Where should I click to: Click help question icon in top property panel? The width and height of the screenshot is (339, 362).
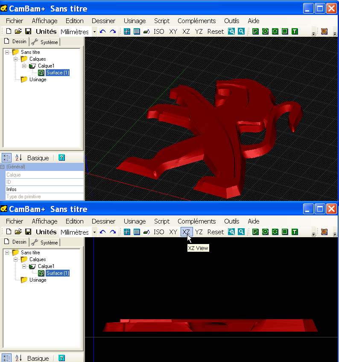61,158
